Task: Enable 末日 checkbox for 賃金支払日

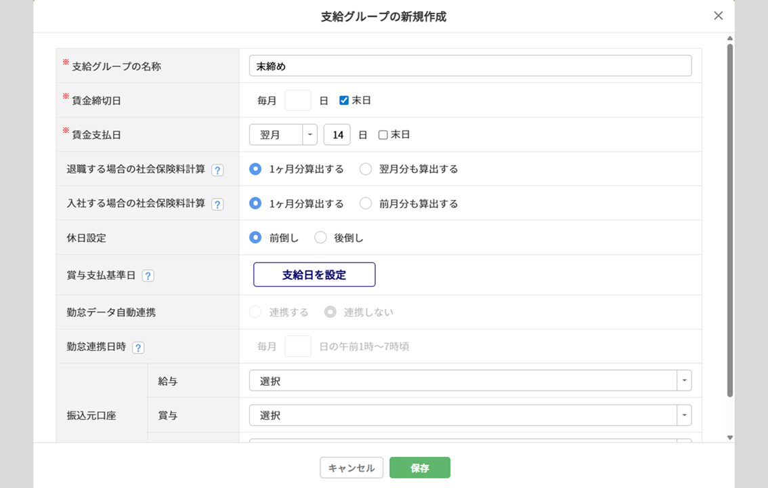Action: pos(383,135)
